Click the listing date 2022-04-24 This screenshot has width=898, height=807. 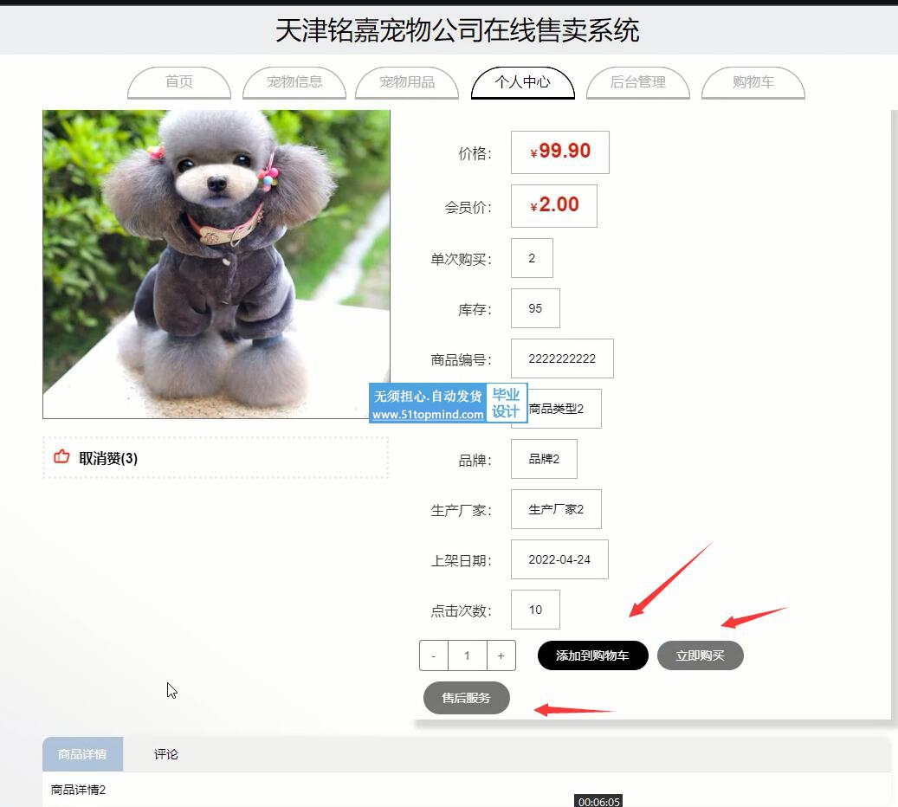pos(559,559)
